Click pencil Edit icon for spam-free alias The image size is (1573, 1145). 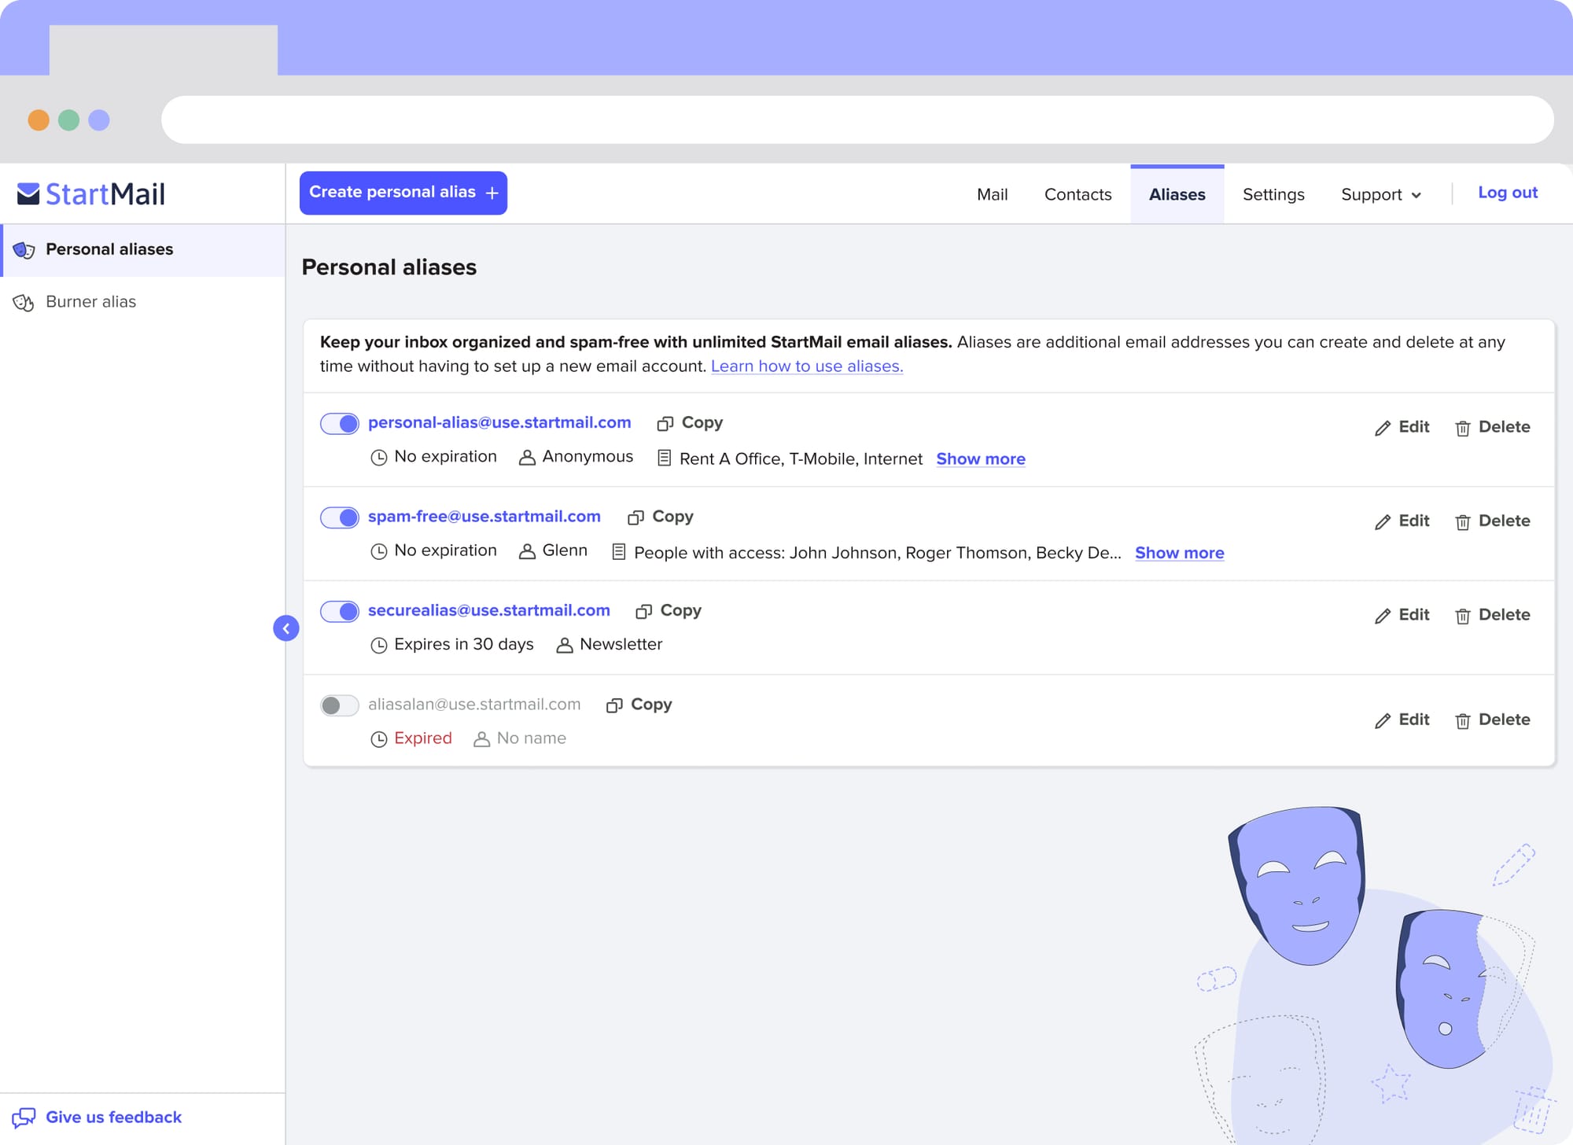[x=1382, y=522]
